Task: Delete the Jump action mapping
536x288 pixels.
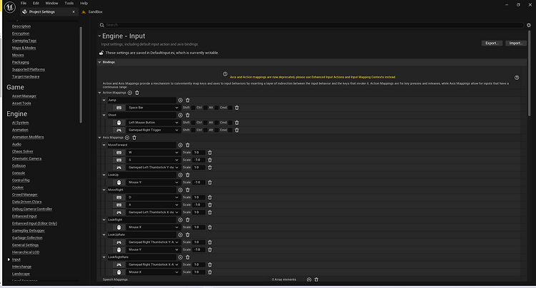Action: 188,101
